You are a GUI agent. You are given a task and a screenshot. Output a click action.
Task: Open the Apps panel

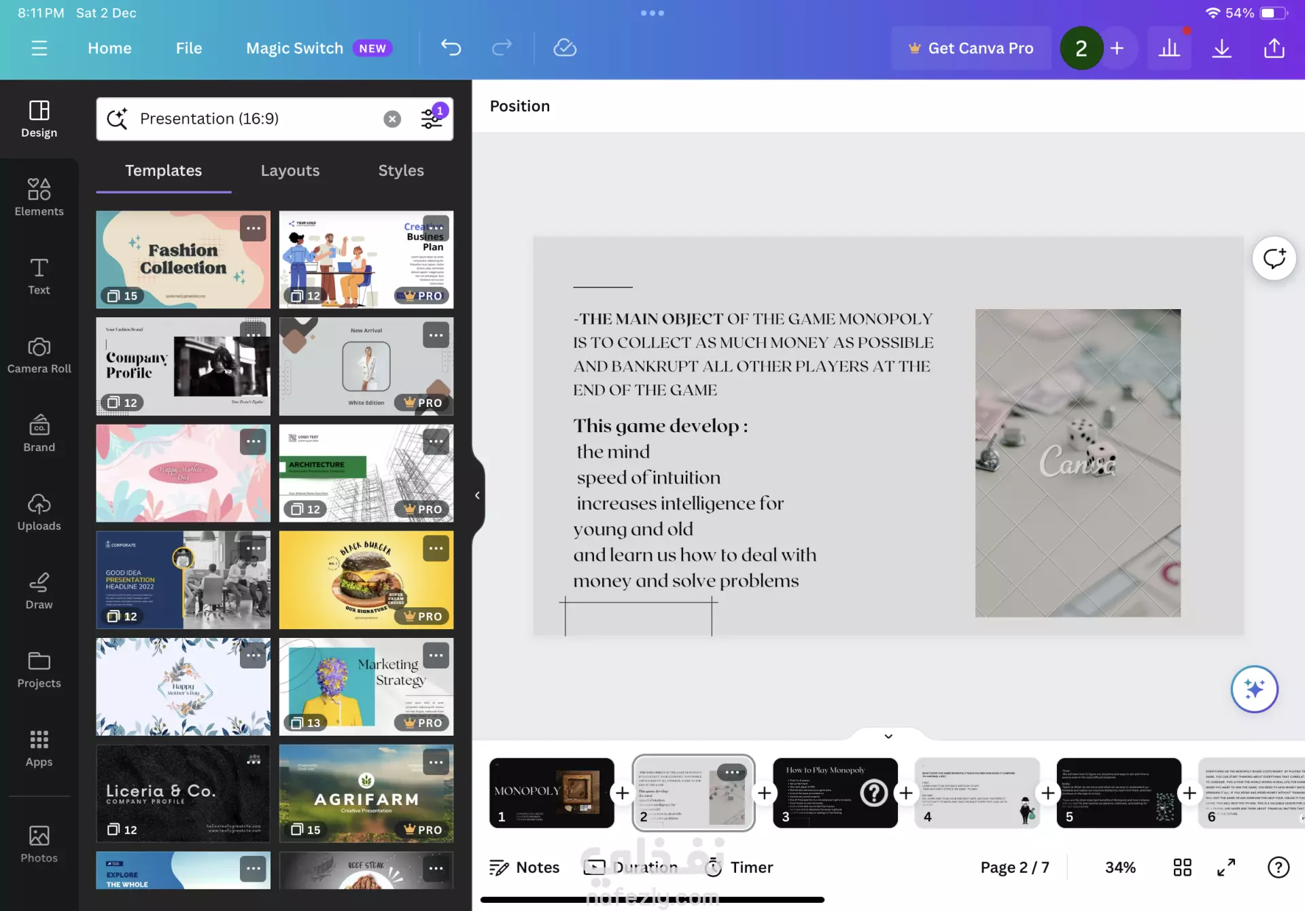[39, 748]
